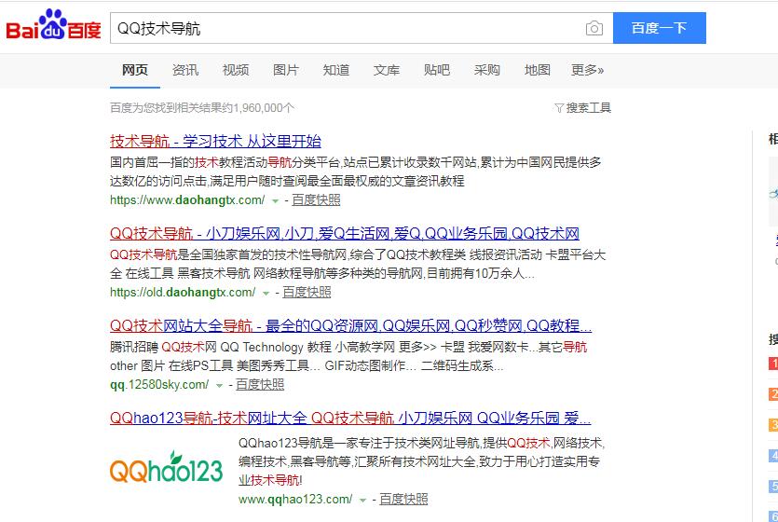Click snippet text starting 国内首屈一指的技术教程

click(355, 172)
